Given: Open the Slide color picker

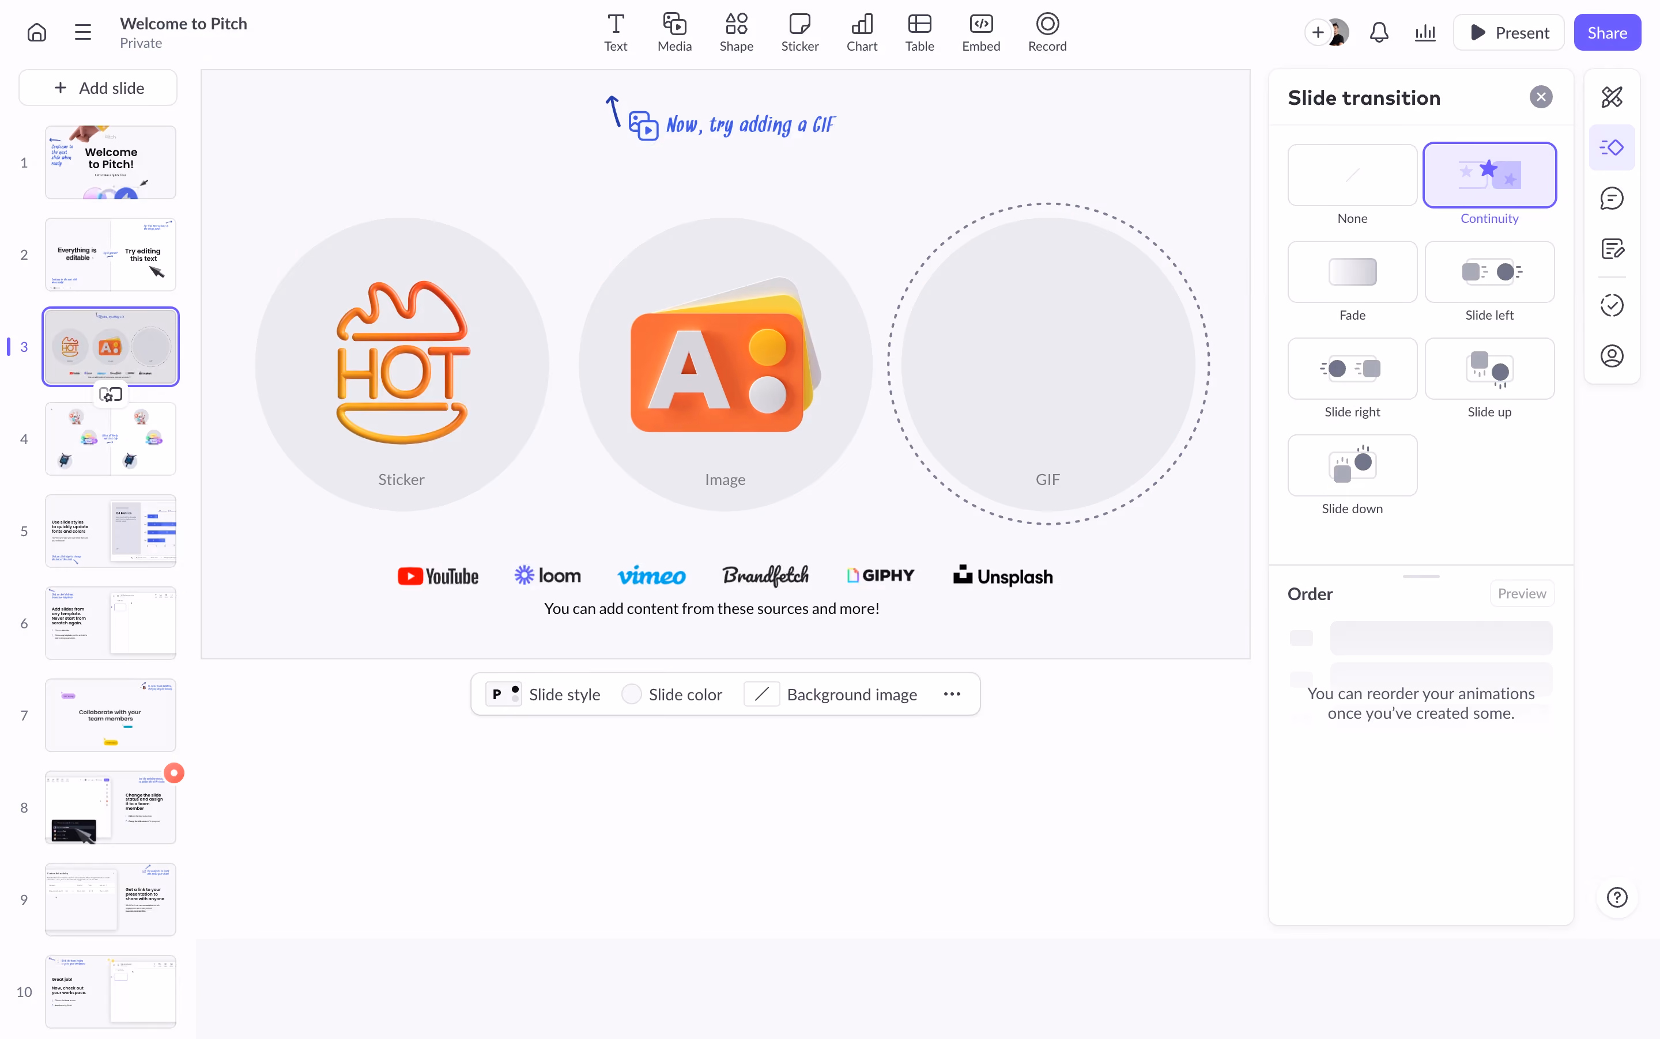Looking at the screenshot, I should [672, 695].
